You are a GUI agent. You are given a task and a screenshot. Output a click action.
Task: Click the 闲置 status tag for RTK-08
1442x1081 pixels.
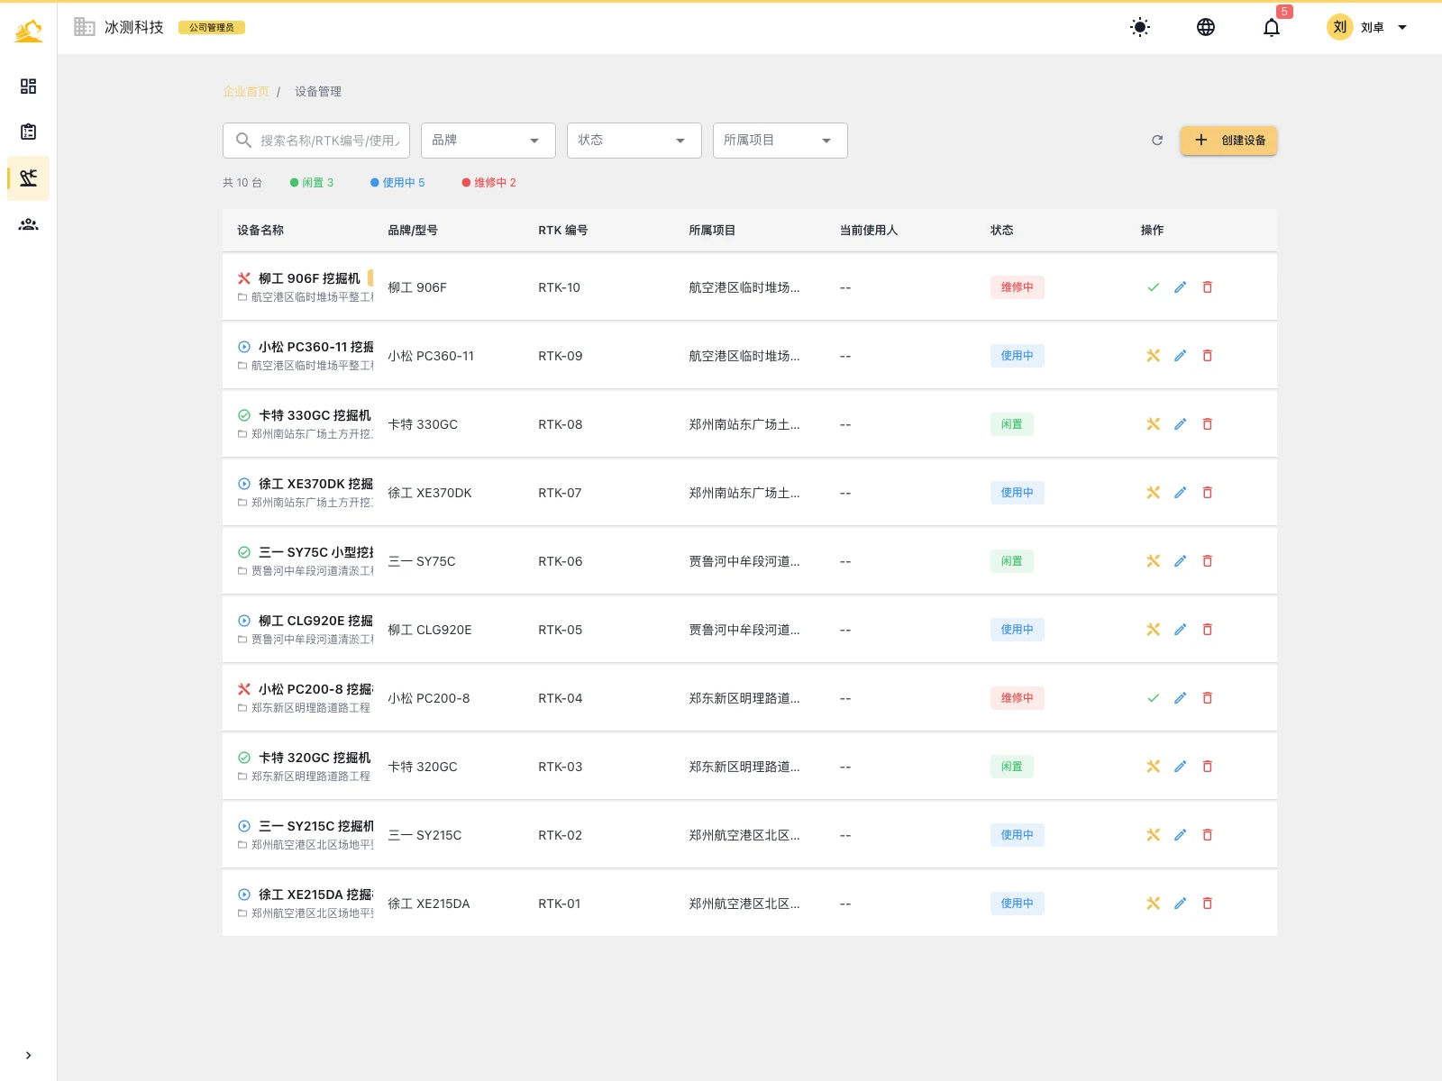[x=1012, y=424]
